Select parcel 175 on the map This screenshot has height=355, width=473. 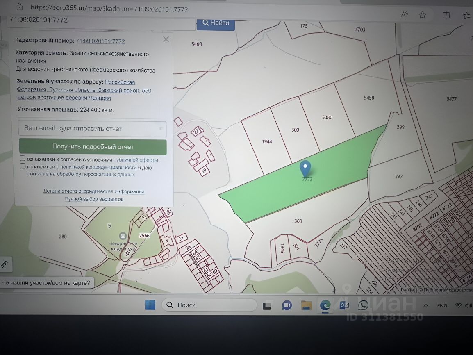[x=304, y=26]
